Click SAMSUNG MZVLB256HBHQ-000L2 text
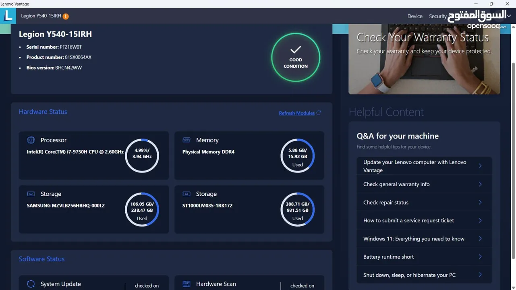 pos(66,205)
